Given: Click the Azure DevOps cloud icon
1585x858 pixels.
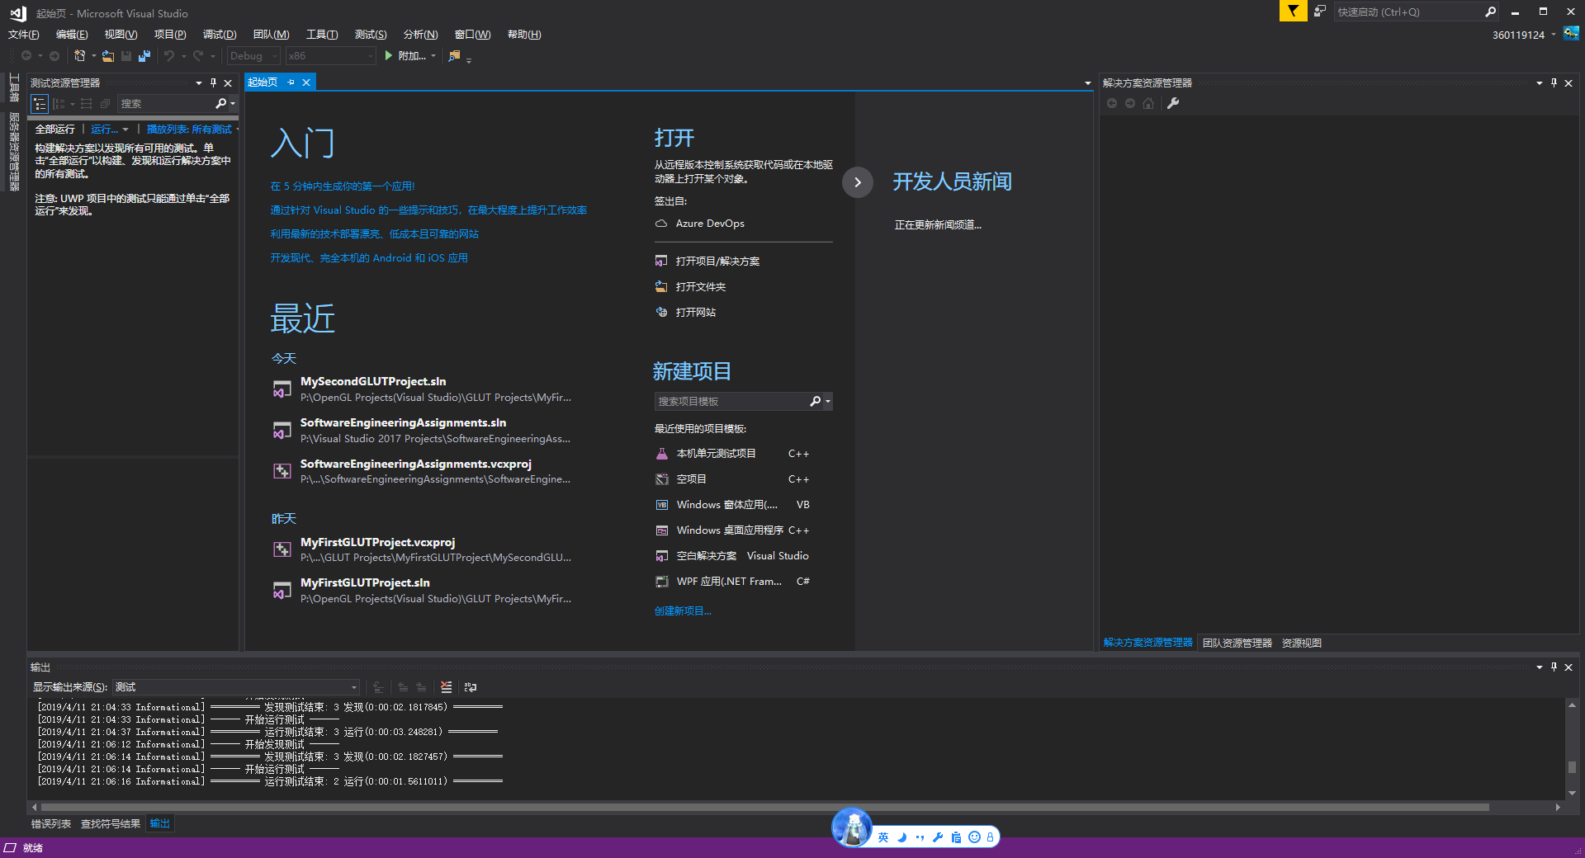Looking at the screenshot, I should 661,224.
